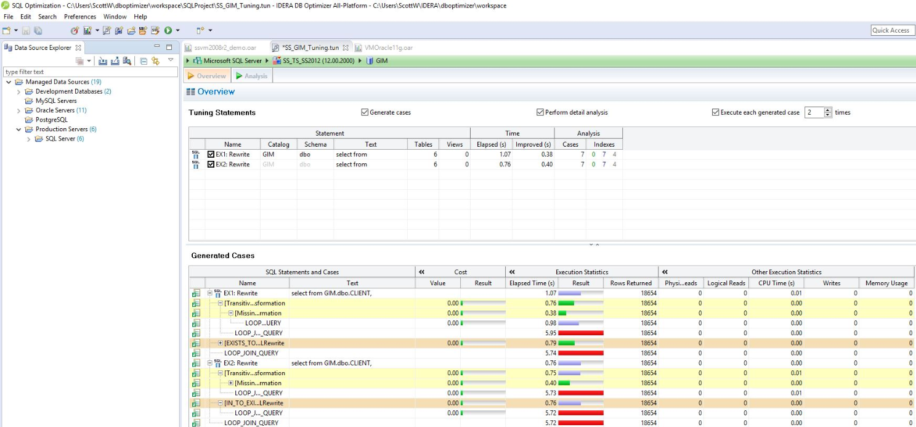Switch to the VMOracle11g.oar tab

pos(388,47)
